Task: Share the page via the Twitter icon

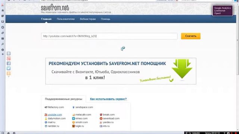Action: tap(9, 68)
